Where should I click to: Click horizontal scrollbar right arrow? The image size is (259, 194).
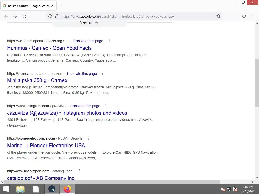coord(253,182)
